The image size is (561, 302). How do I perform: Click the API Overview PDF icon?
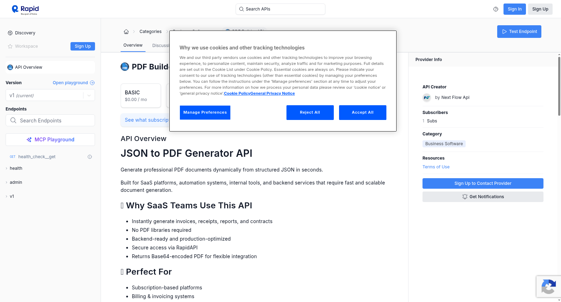click(x=10, y=67)
